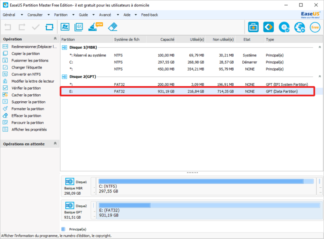Screen dimensions: 324x239
Task: Click the dropdown arrow beside Guide
Action: coord(93,15)
